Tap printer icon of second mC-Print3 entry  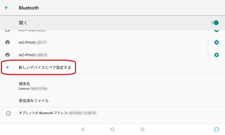[7, 42]
